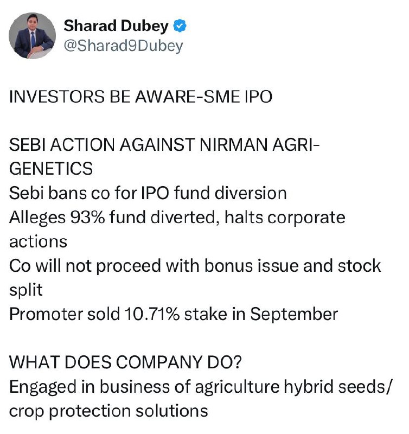Open the Sharad Dubey display name
Image resolution: width=409 pixels, height=434 pixels.
tap(118, 26)
